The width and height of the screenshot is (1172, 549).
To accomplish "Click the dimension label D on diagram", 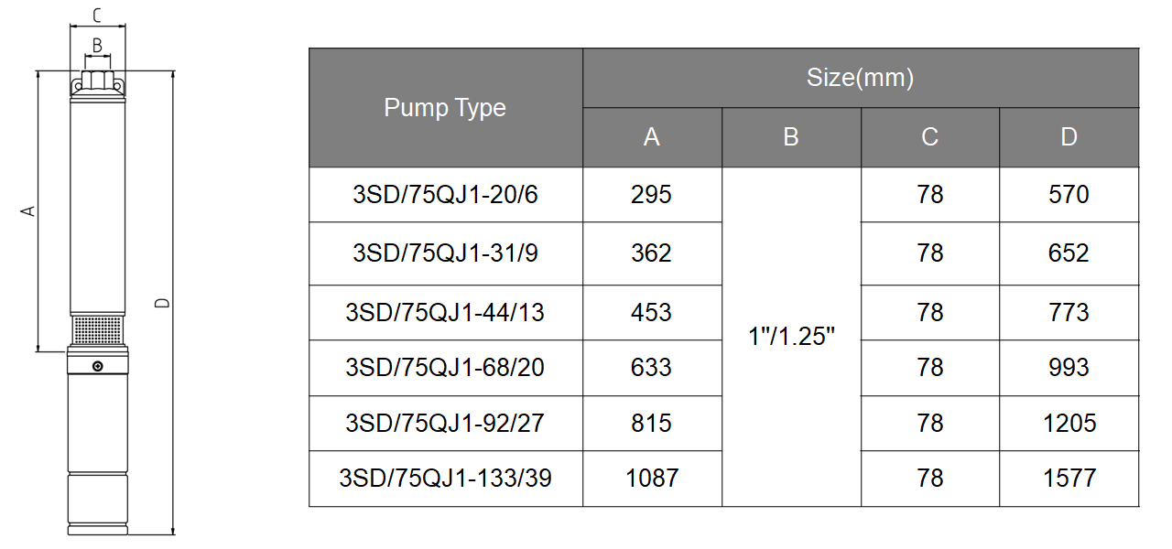I will tap(161, 303).
